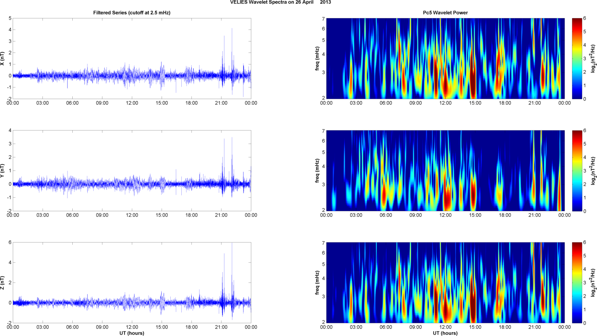Click the Z component filtered time series plot
The width and height of the screenshot is (597, 336).
(x=132, y=283)
